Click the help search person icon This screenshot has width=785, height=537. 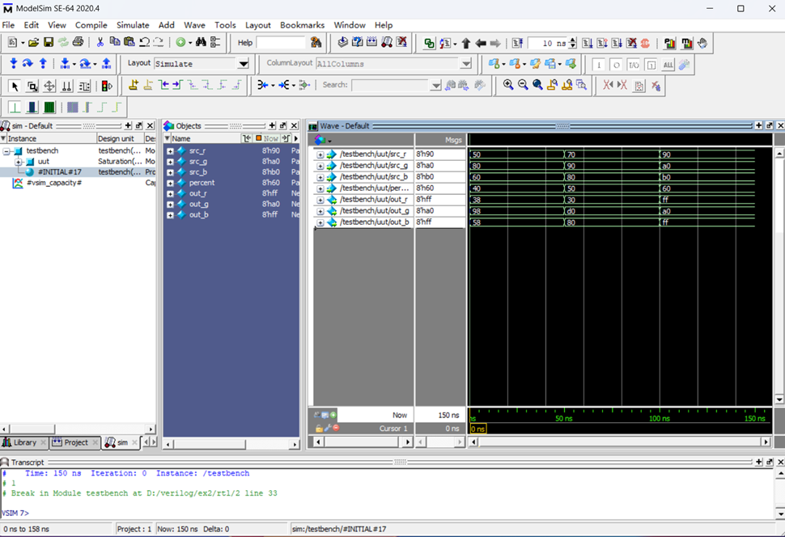point(316,43)
